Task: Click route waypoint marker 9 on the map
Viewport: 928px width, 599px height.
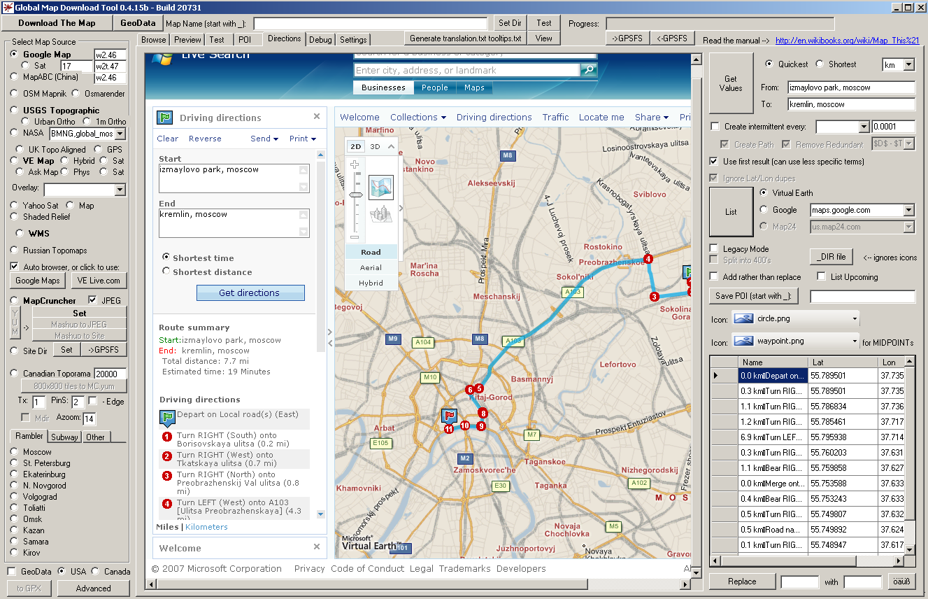Action: pos(481,425)
